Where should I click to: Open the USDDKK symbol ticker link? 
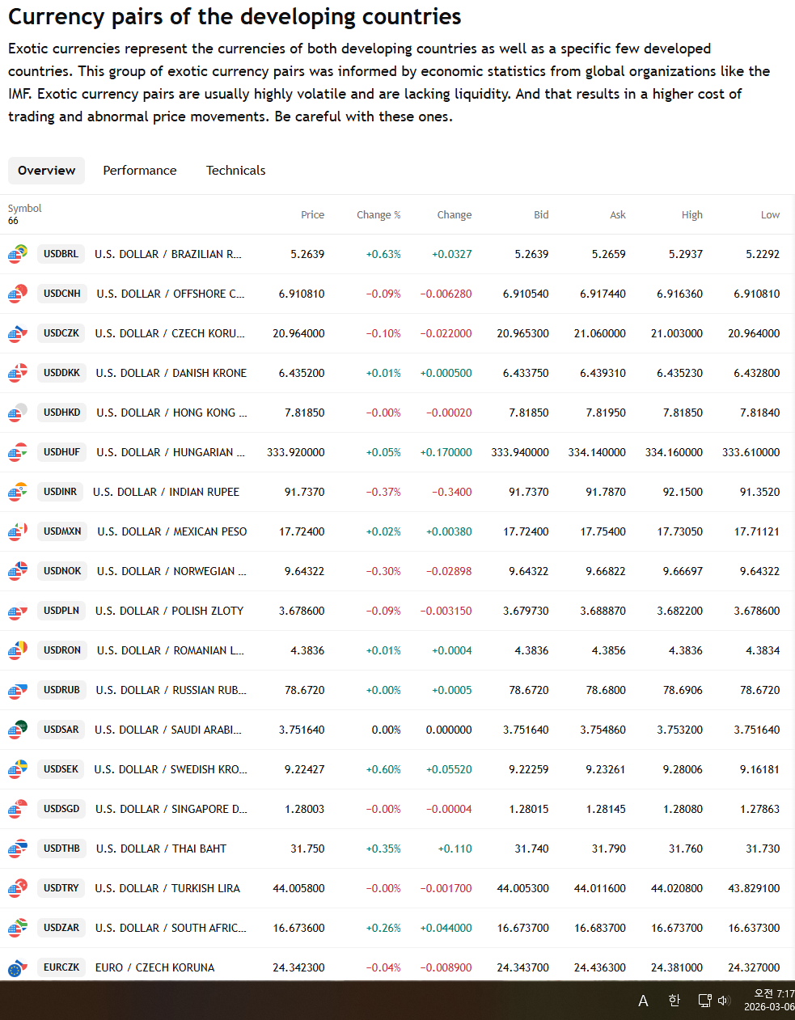[61, 373]
